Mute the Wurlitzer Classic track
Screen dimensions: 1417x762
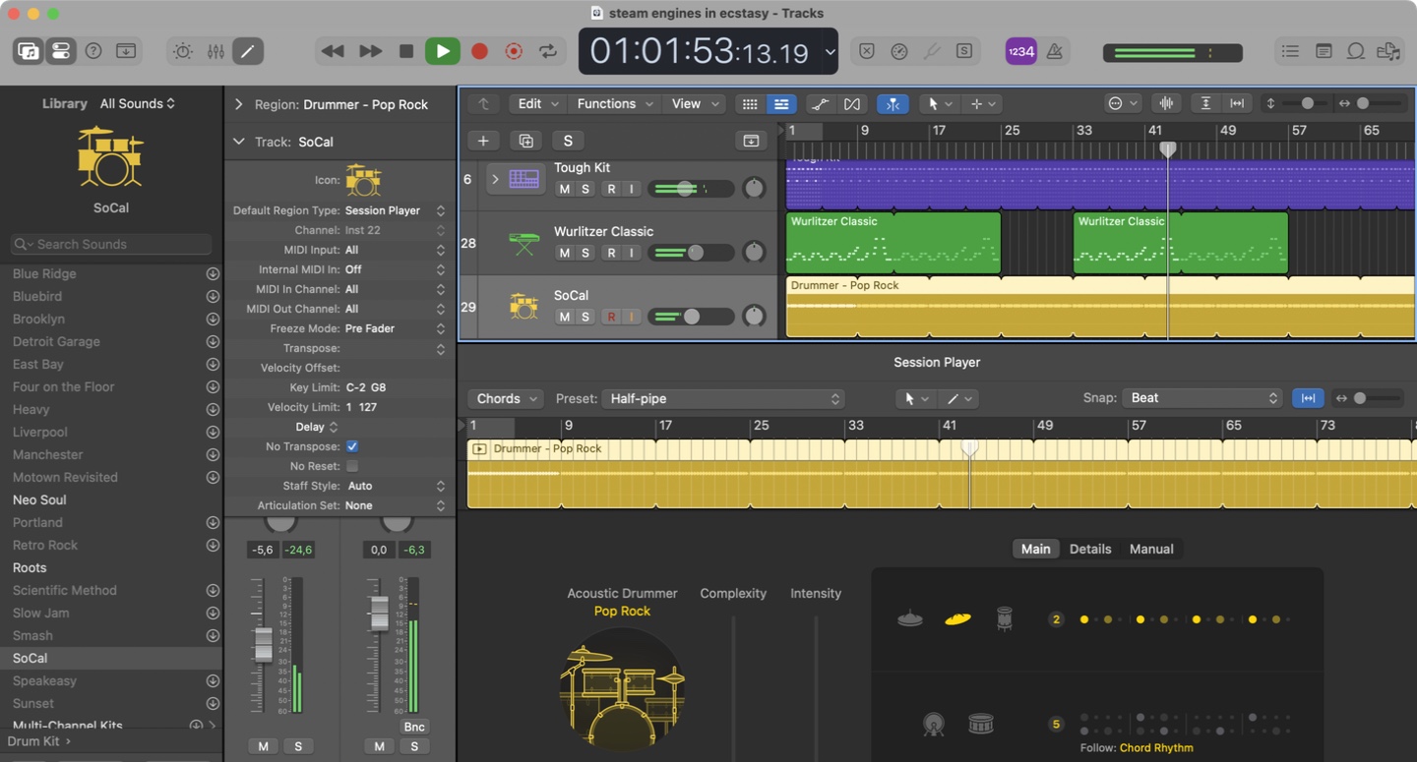(x=564, y=253)
